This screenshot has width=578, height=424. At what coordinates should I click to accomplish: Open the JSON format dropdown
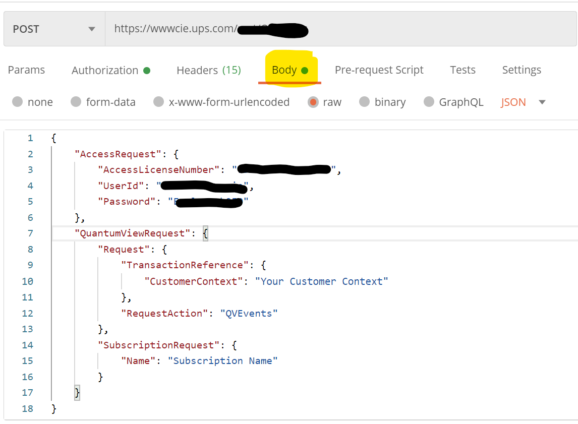[x=523, y=102]
